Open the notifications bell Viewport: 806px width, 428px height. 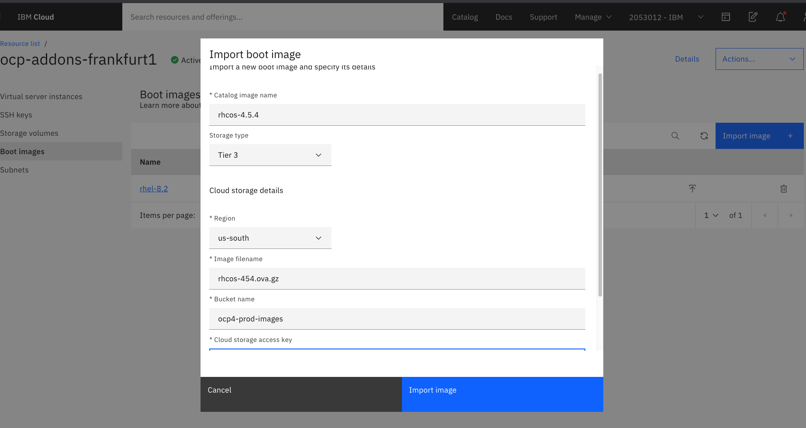780,17
